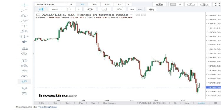Click the 1769.89 current price label

(x=214, y=87)
